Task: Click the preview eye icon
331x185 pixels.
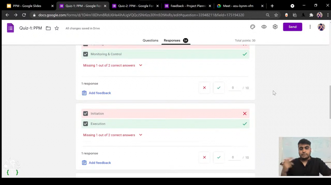Action: (264, 27)
